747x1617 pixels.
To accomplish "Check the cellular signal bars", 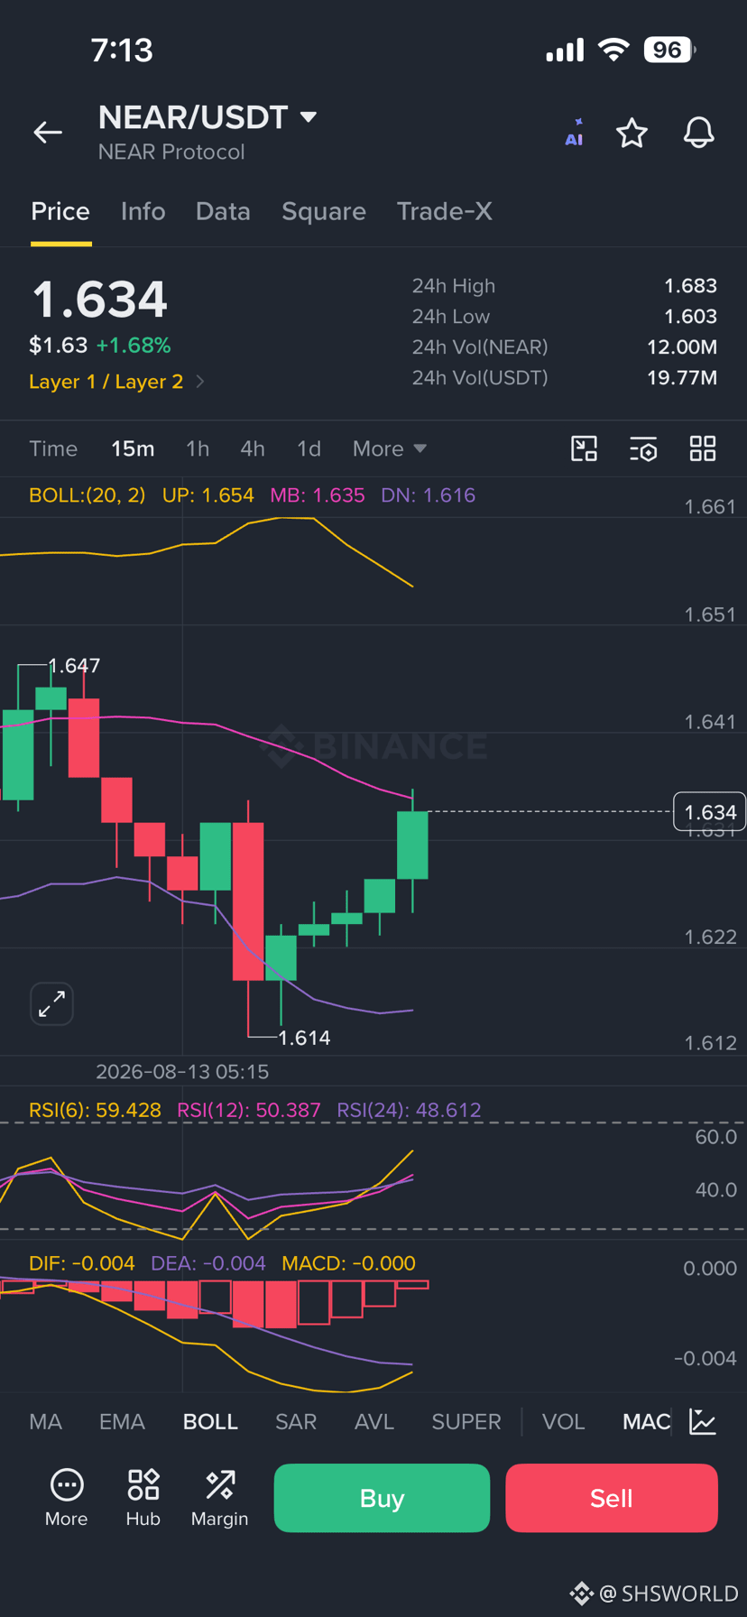I will [x=565, y=51].
